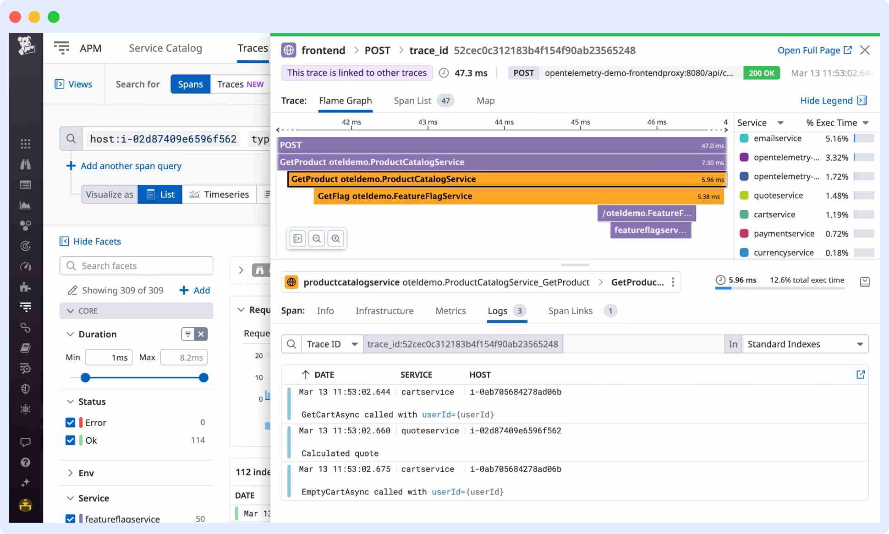Image resolution: width=889 pixels, height=534 pixels.
Task: Uncheck the Ok status facet
Action: click(x=70, y=440)
